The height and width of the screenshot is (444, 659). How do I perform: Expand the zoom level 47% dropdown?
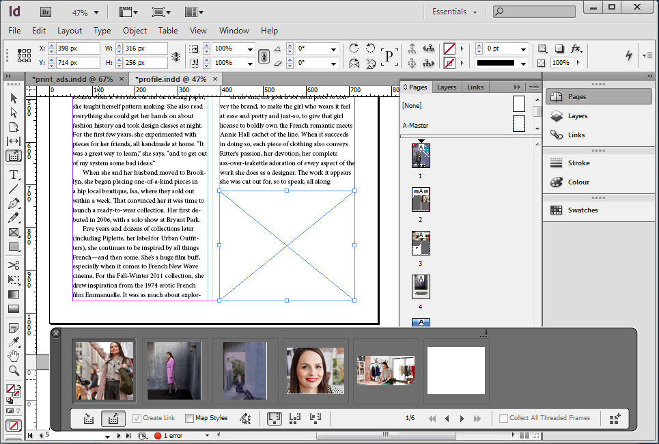[96, 12]
